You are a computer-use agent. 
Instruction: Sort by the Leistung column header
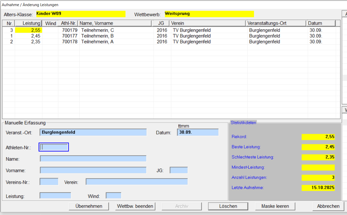pyautogui.click(x=28, y=23)
